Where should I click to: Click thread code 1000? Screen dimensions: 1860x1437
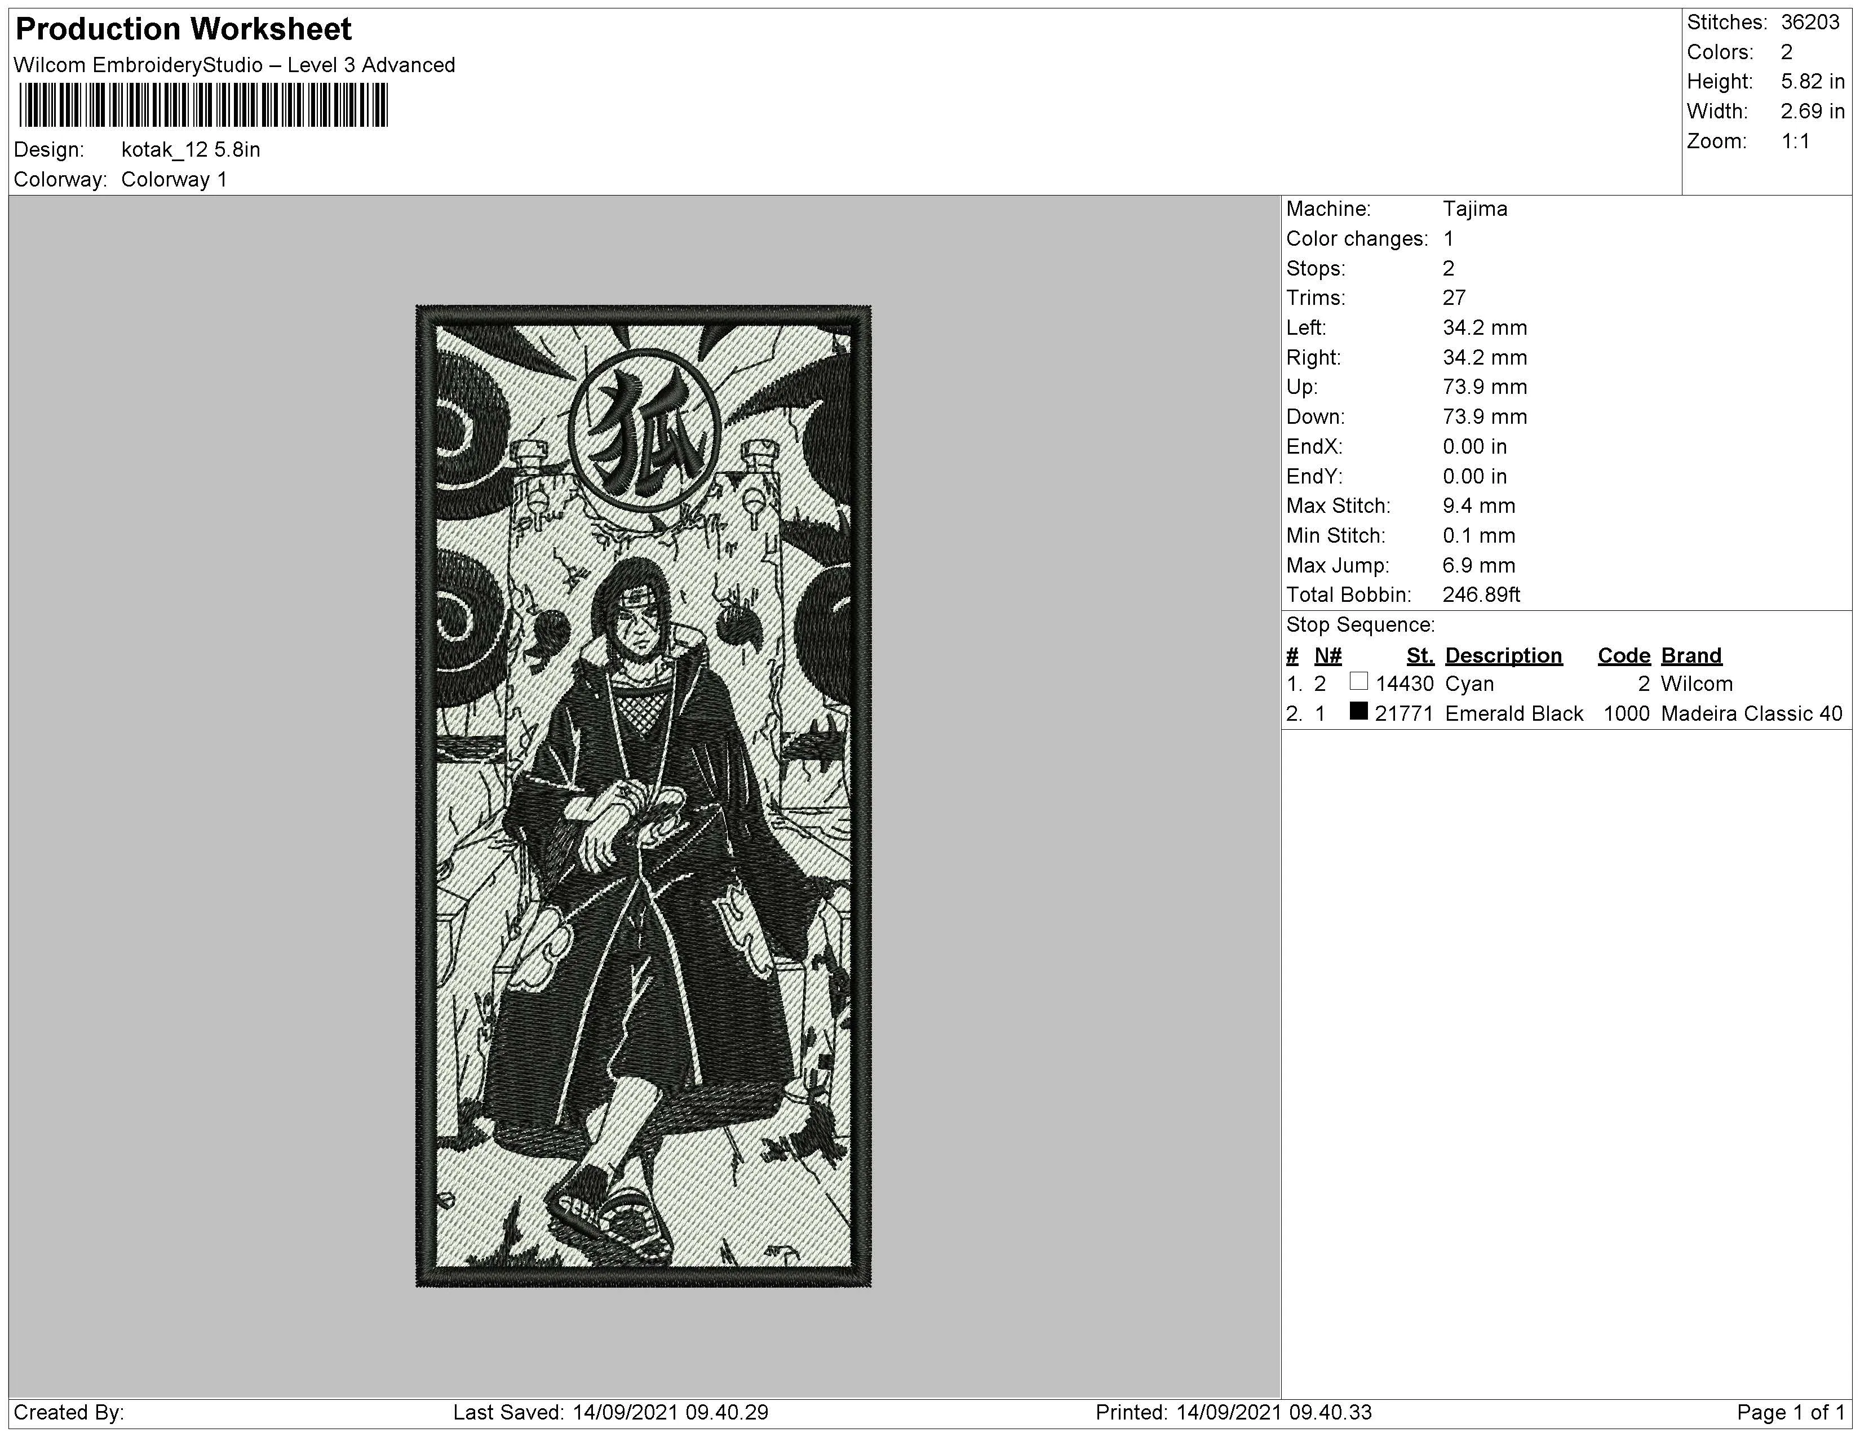point(1627,714)
